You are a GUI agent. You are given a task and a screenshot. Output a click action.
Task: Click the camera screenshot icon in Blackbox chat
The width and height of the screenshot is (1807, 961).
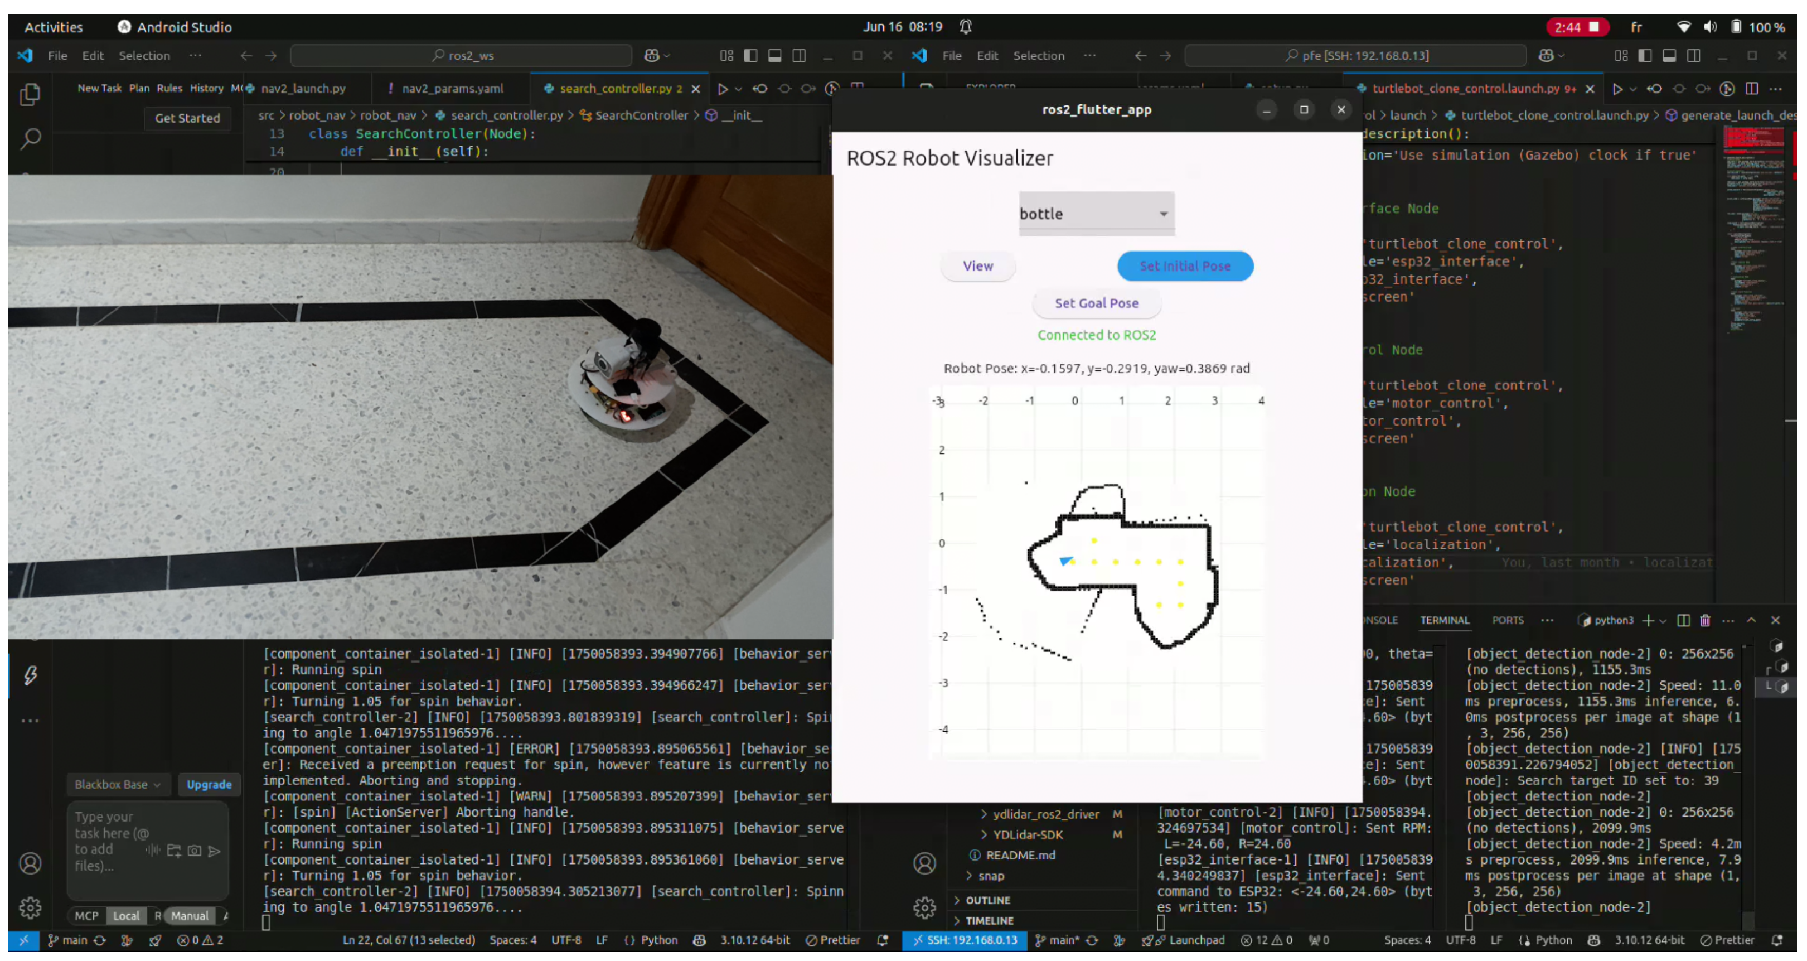tap(195, 851)
